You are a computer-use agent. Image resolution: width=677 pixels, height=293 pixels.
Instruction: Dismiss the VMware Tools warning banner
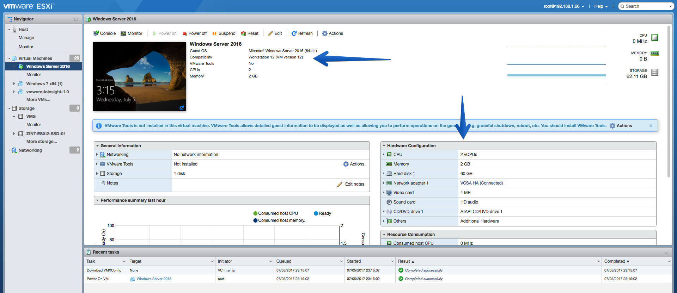(651, 126)
